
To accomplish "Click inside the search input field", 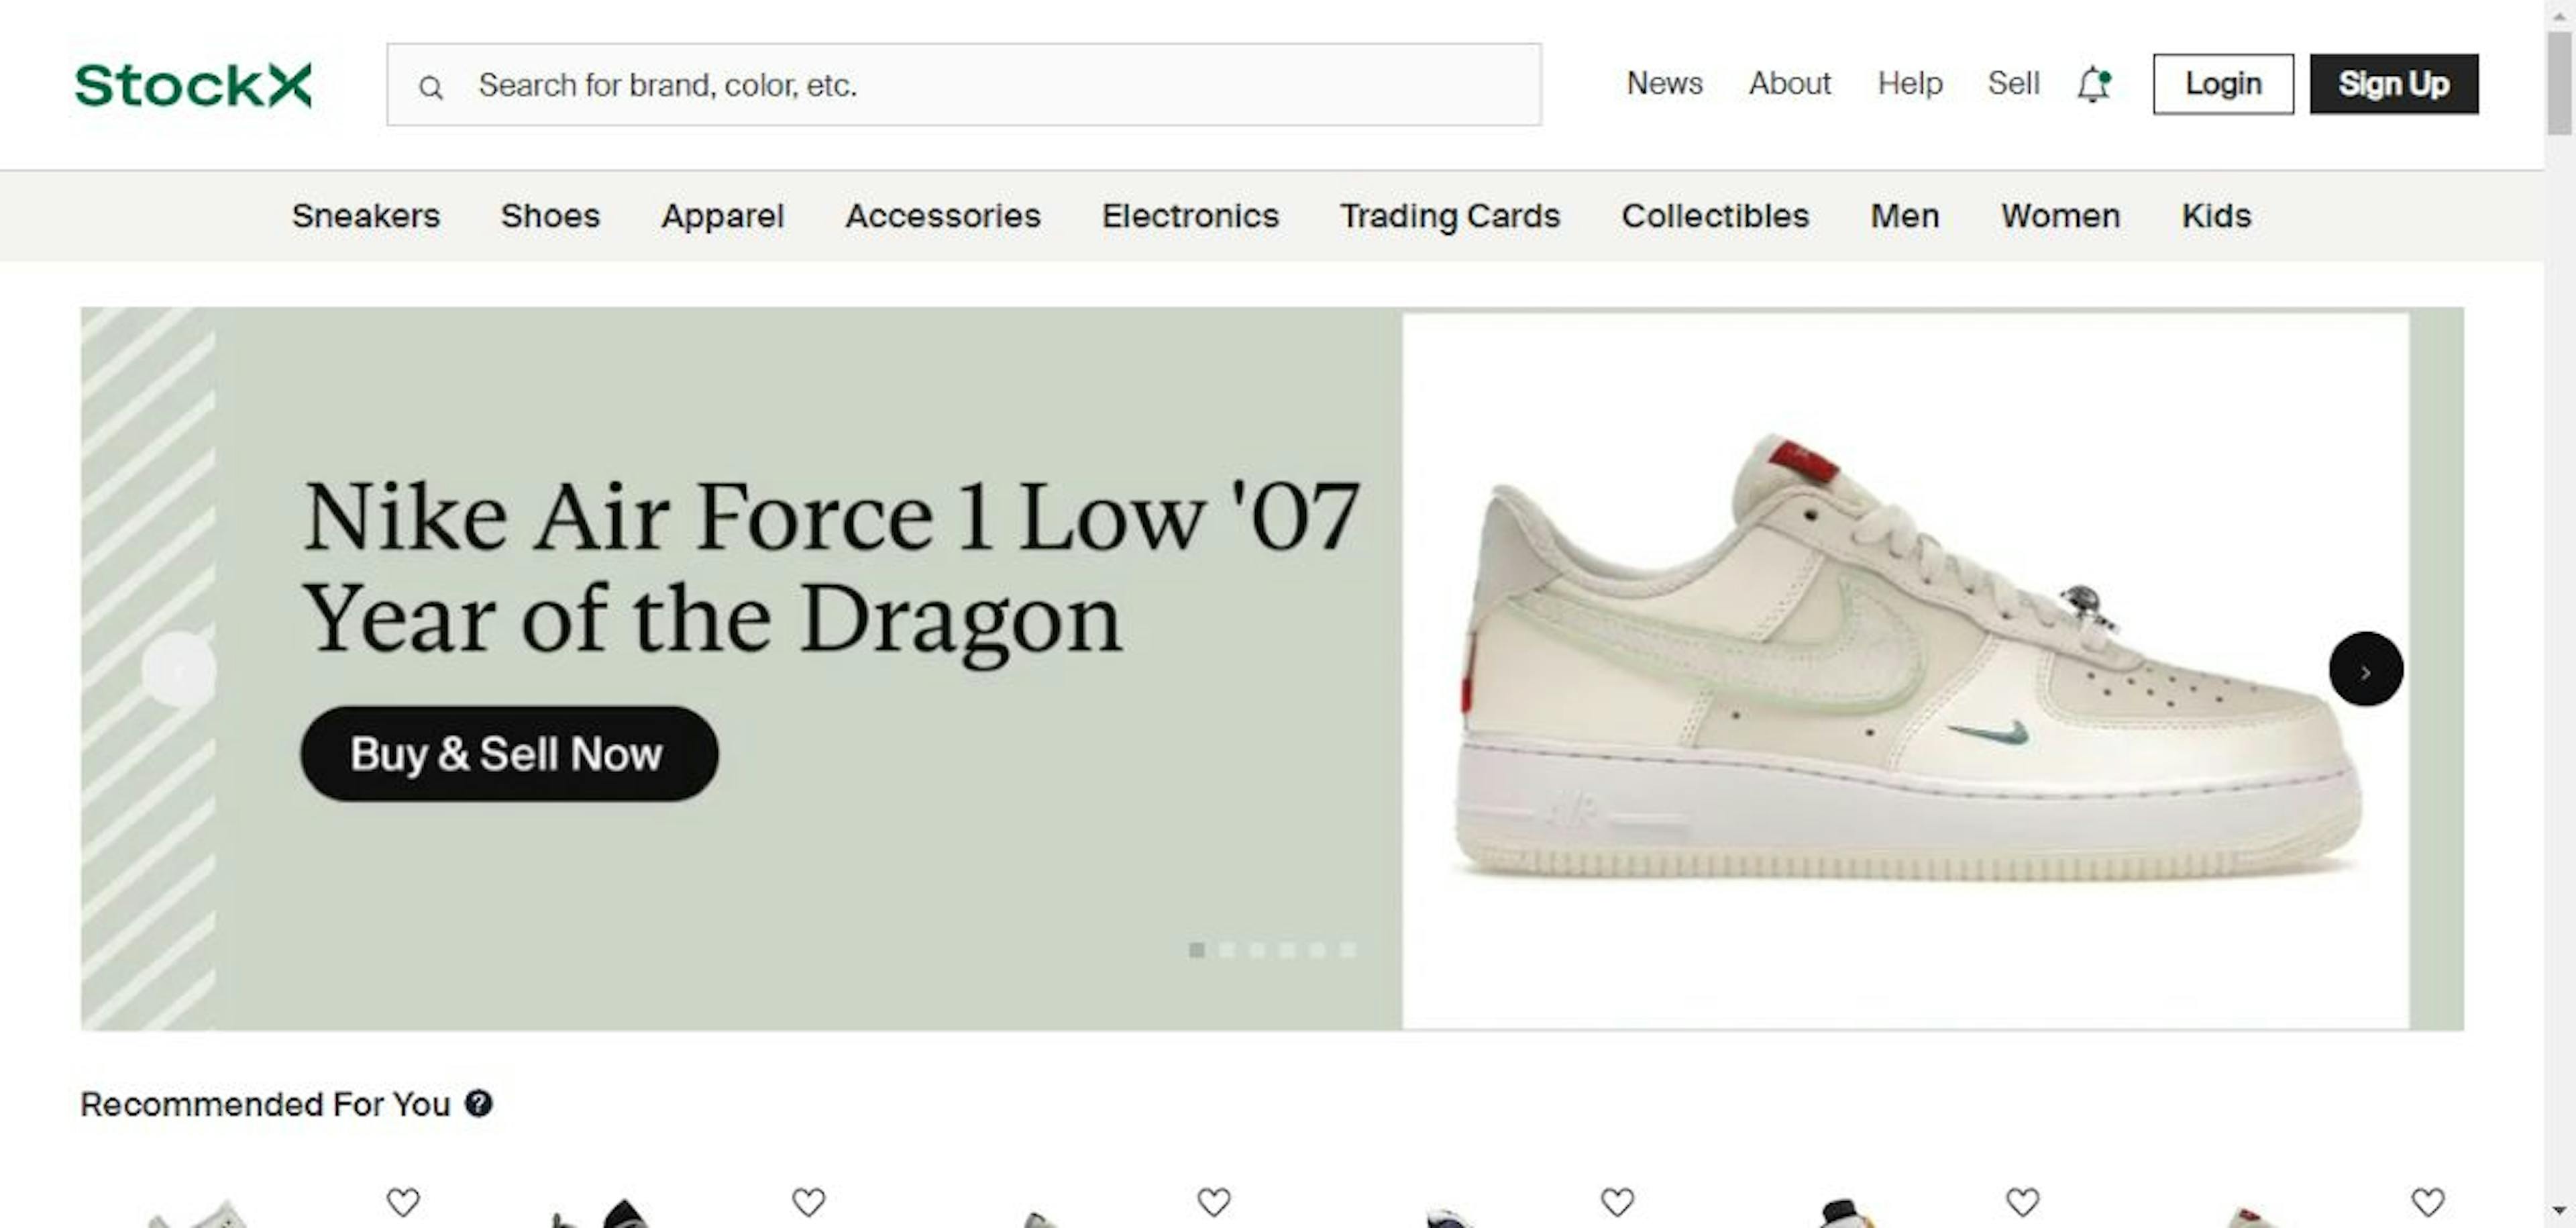I will tap(900, 86).
